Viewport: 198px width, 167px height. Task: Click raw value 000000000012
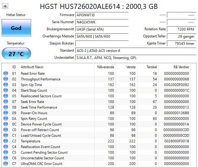(176, 107)
